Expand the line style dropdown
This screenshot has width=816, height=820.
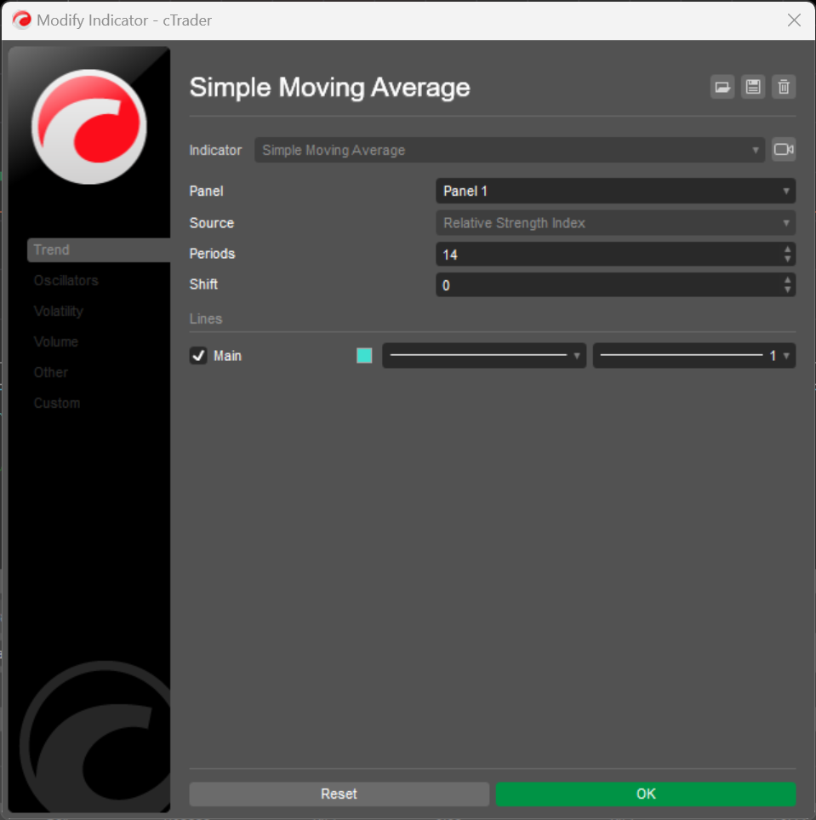pyautogui.click(x=484, y=356)
